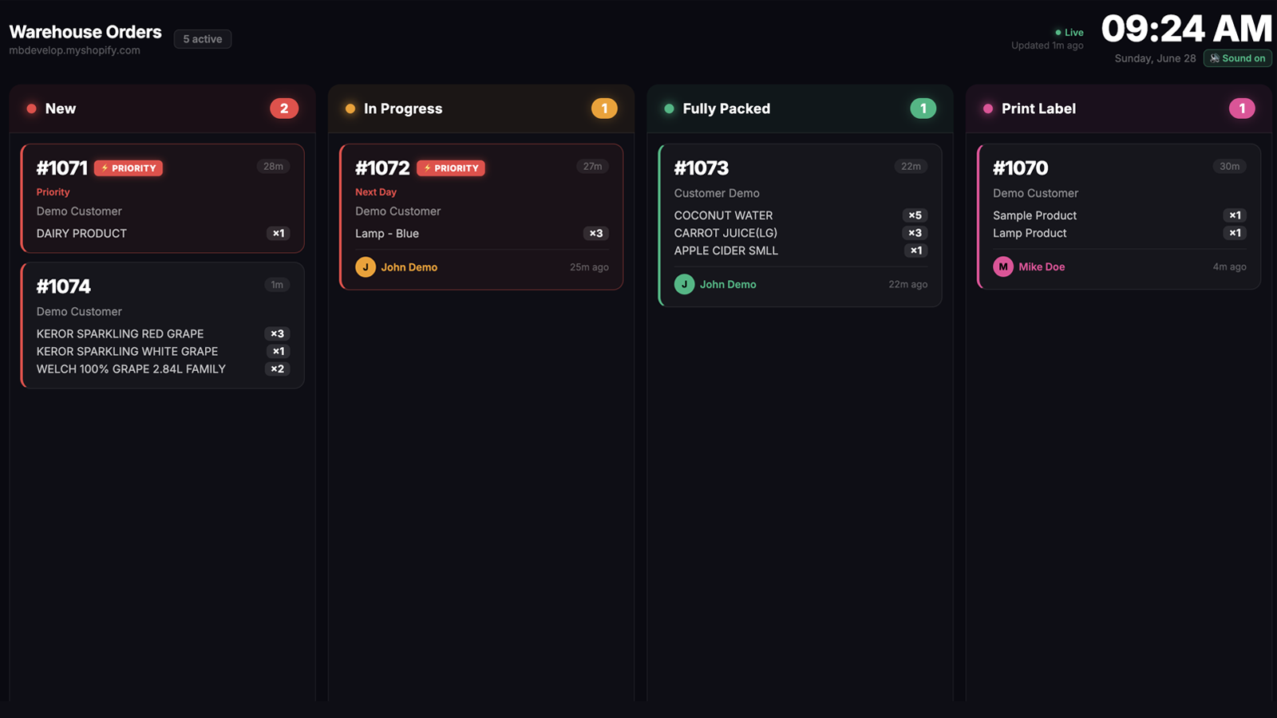The height and width of the screenshot is (718, 1277).
Task: Click the pink count badge in Print Label
Action: pyautogui.click(x=1242, y=108)
